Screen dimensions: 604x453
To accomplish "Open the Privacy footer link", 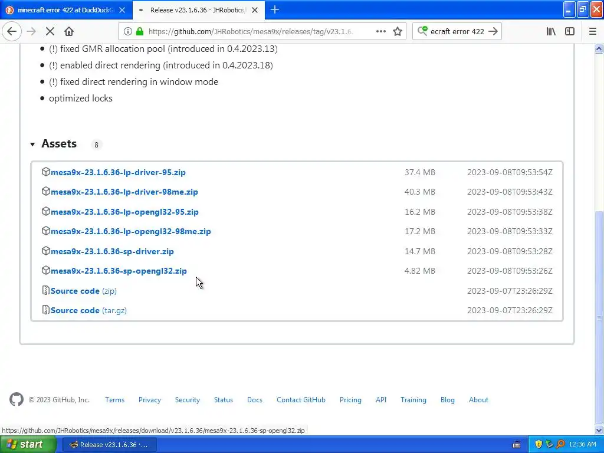I will 150,400.
